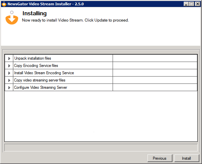Expand the Unpack installation files step arrow

coord(9,58)
